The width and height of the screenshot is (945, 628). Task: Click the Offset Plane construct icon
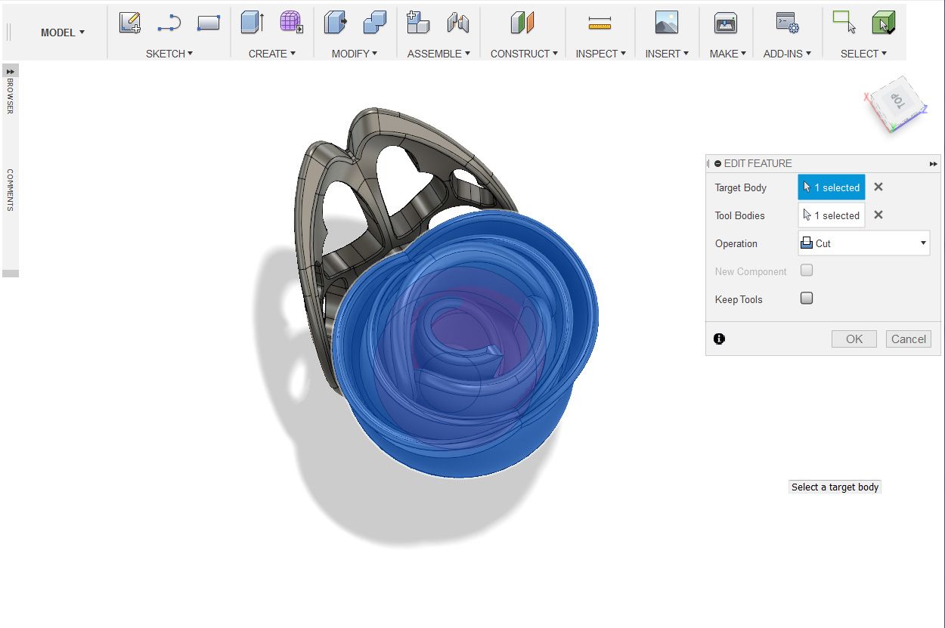pos(522,23)
